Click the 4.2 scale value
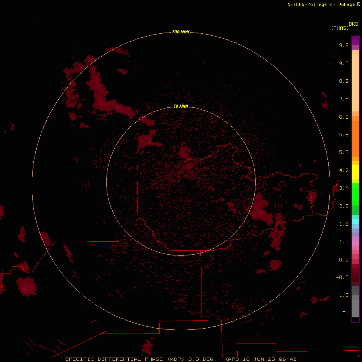Viewport: 362px width, 362px height. (x=344, y=171)
